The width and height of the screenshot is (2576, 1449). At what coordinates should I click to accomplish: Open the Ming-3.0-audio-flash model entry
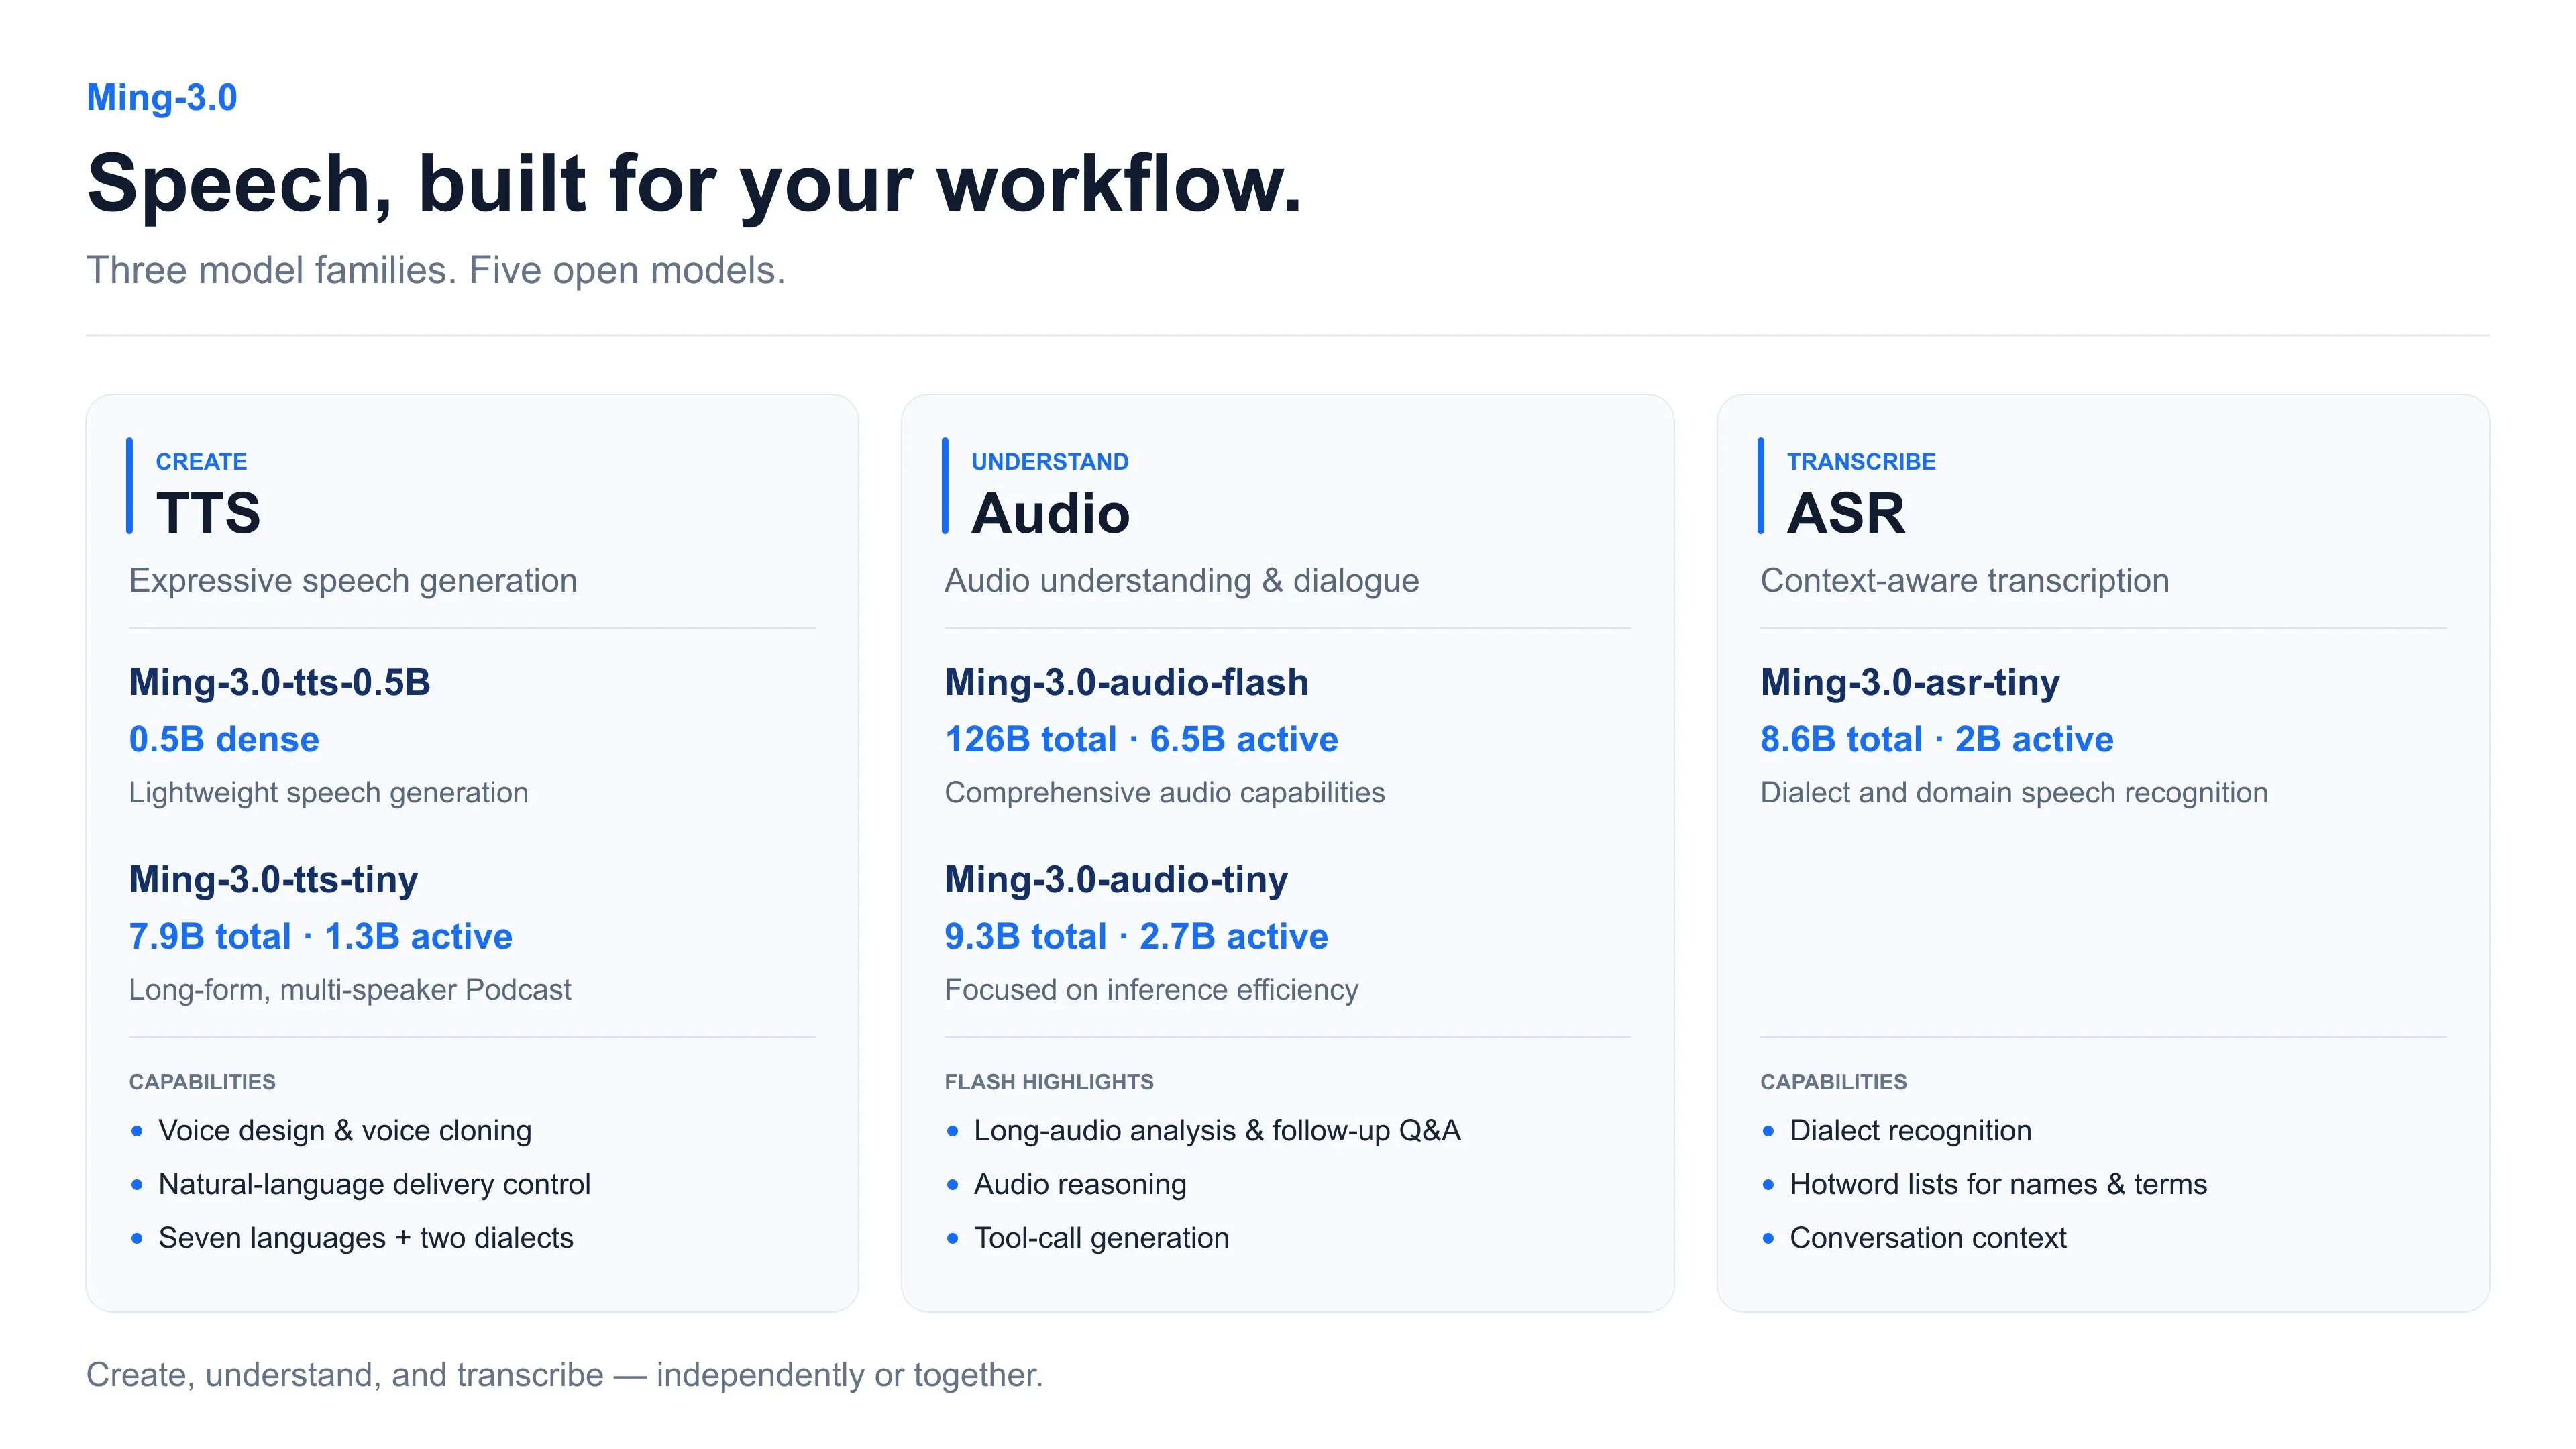1126,682
